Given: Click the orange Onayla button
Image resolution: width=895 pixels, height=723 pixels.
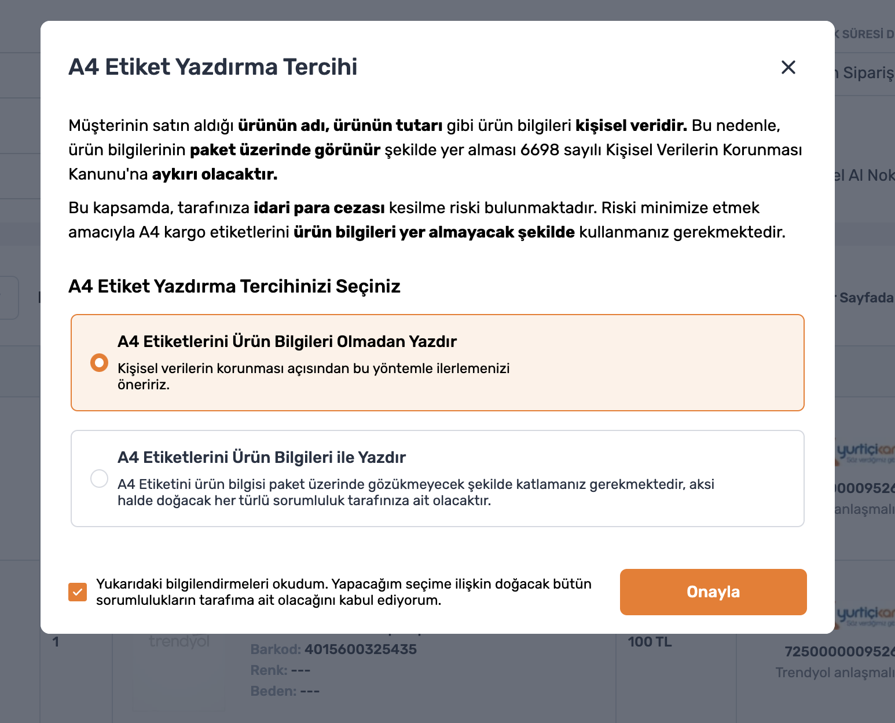Looking at the screenshot, I should coord(713,591).
